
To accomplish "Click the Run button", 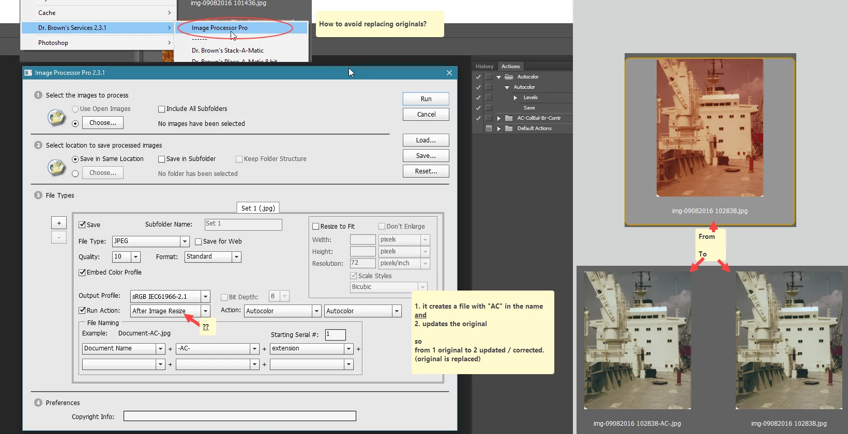I will point(426,99).
